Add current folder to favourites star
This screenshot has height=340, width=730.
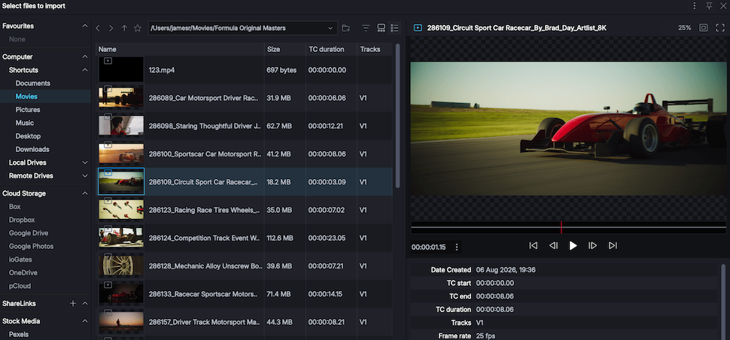[x=137, y=29]
